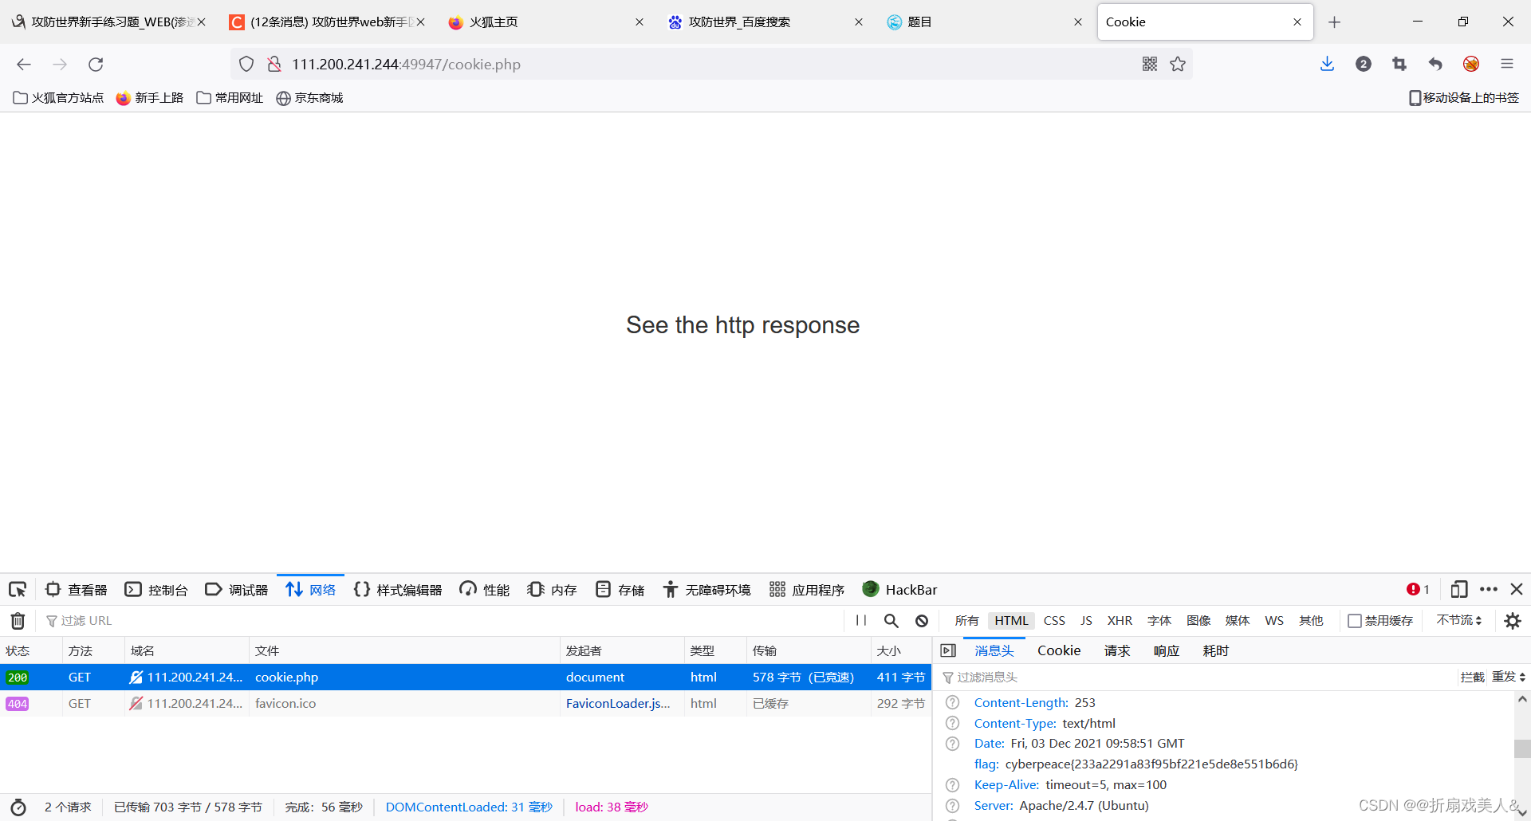The image size is (1531, 821).
Task: Open the downloads arrow icon
Action: pos(1327,65)
